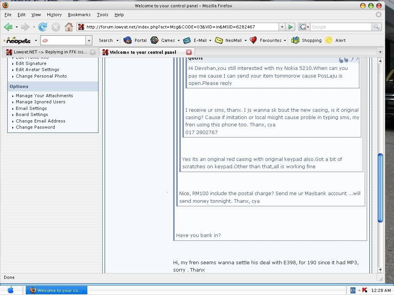Open the Bookmarks menu
The height and width of the screenshot is (295, 394).
tap(79, 15)
